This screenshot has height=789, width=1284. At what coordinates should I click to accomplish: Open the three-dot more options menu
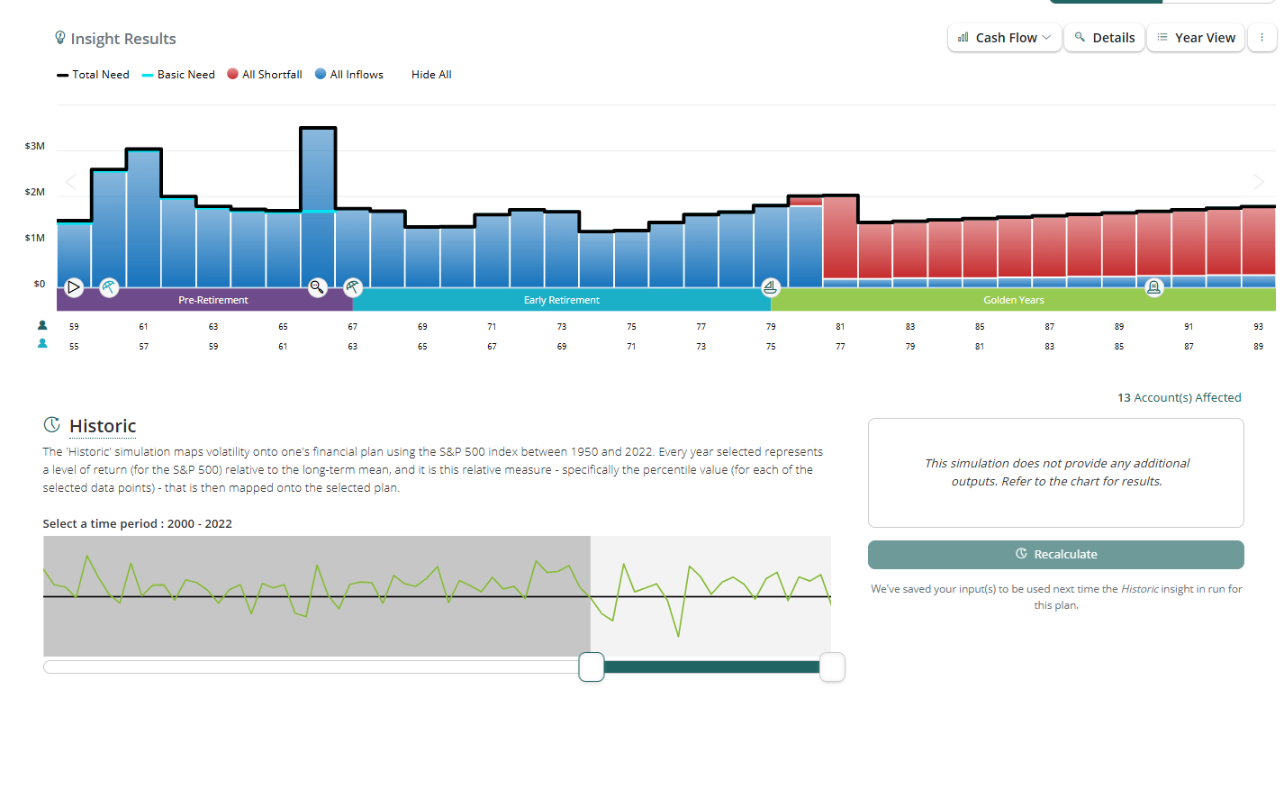[1261, 38]
